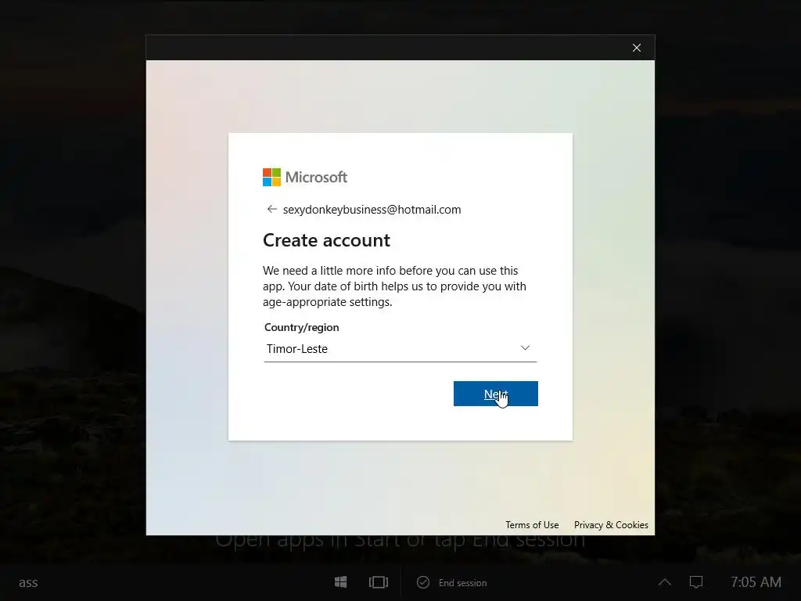Click the Microsoft logo
This screenshot has height=601, width=801.
pyautogui.click(x=305, y=178)
